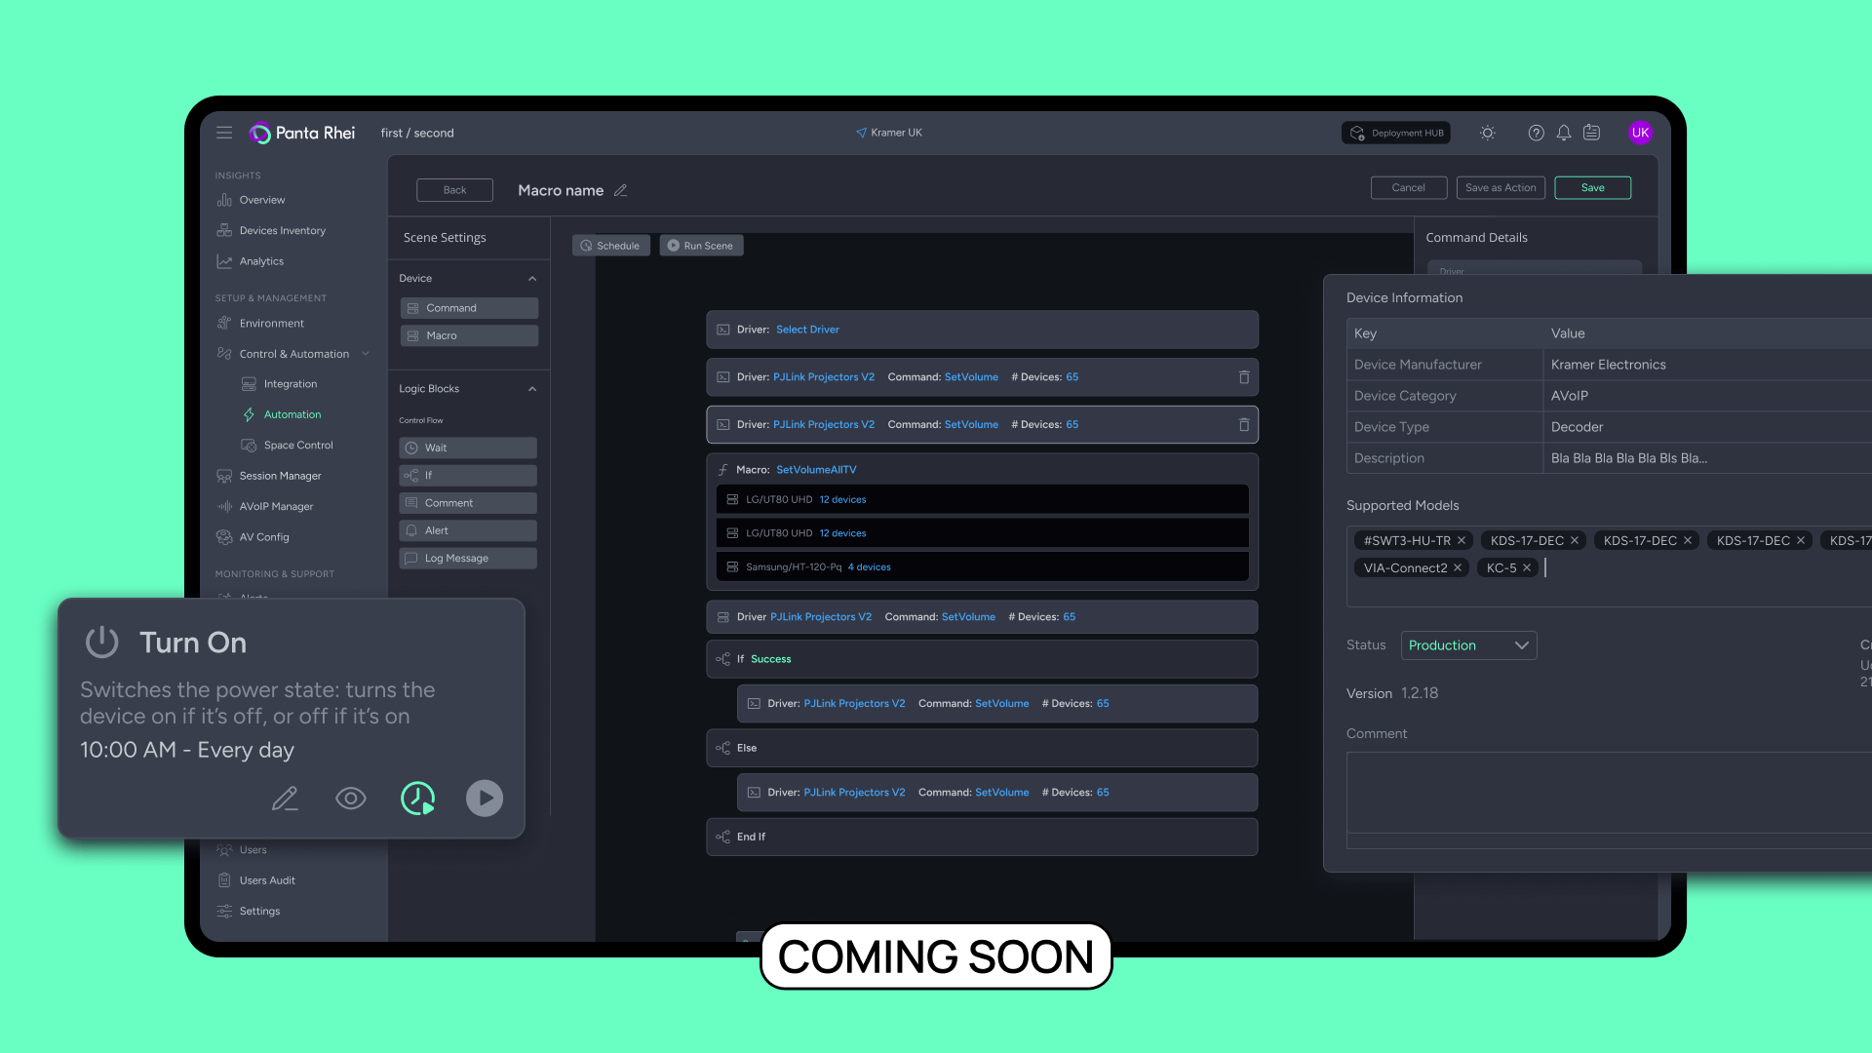Click the Panta Rhei logo
The height and width of the screenshot is (1053, 1872).
point(302,133)
